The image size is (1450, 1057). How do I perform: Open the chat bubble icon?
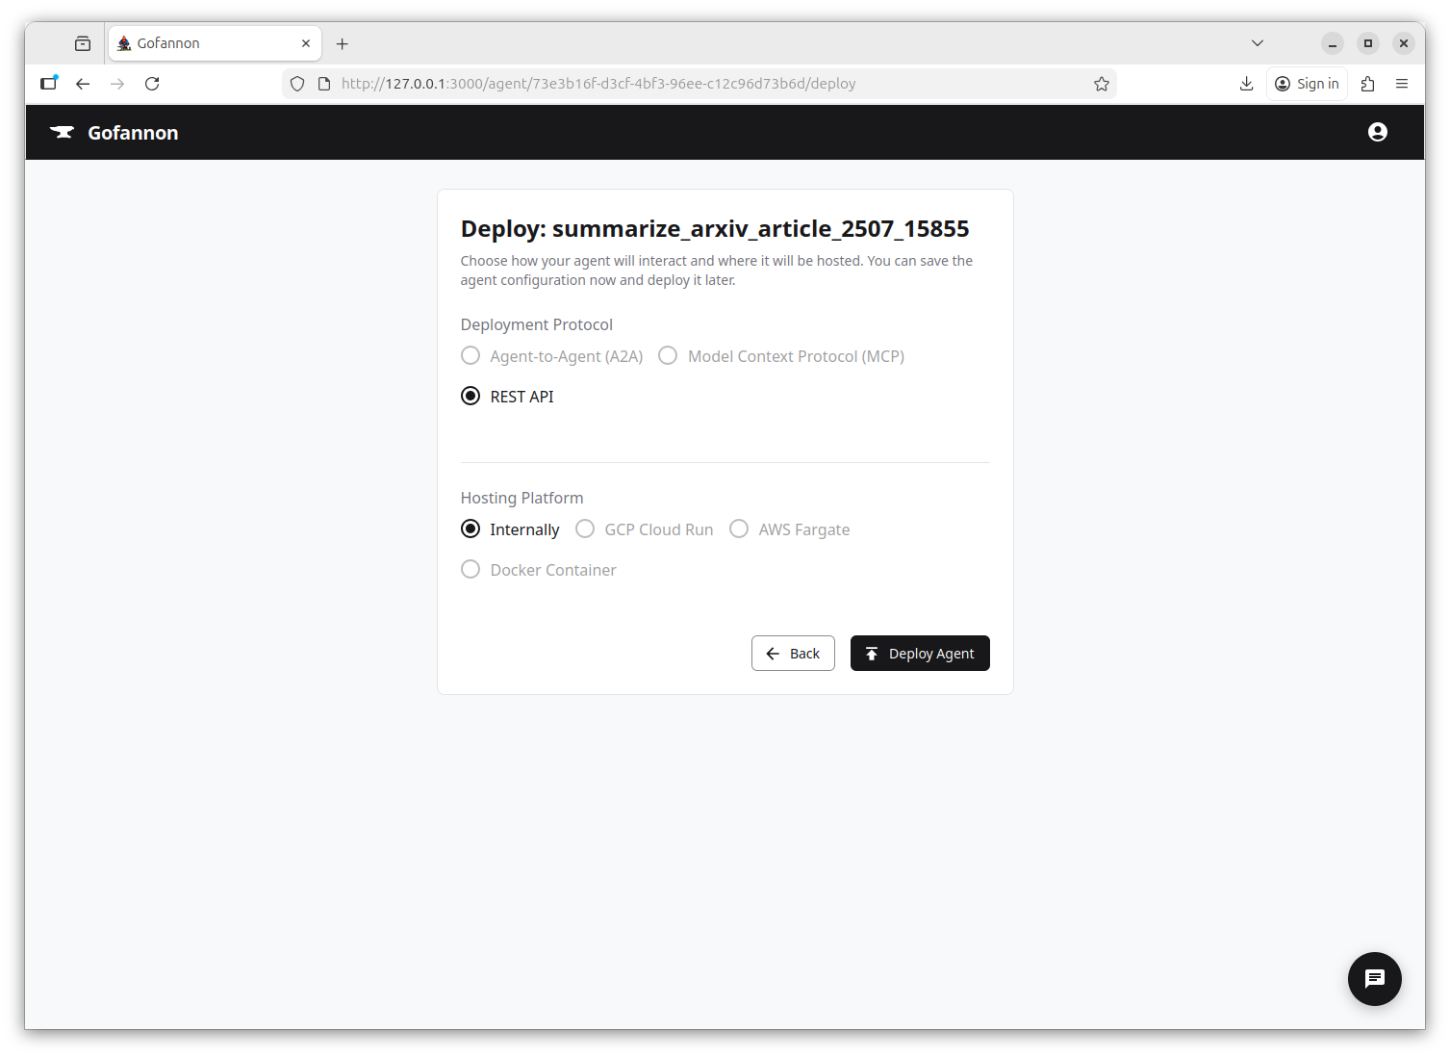pyautogui.click(x=1374, y=978)
